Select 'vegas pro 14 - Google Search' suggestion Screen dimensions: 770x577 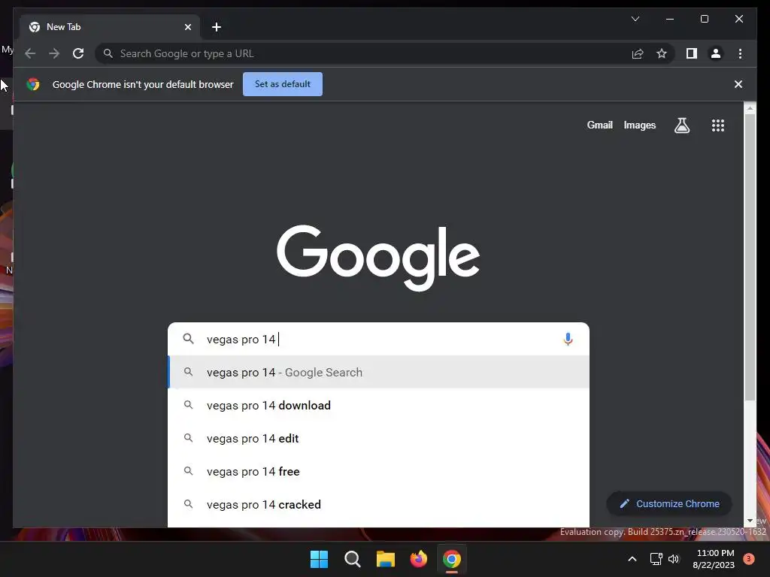[378, 373]
